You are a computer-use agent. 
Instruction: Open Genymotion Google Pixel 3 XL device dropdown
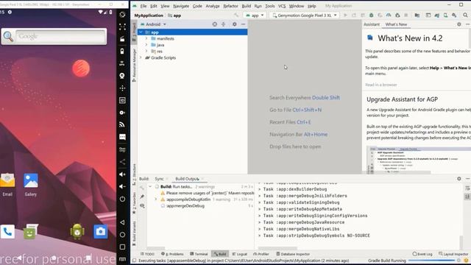[304, 15]
